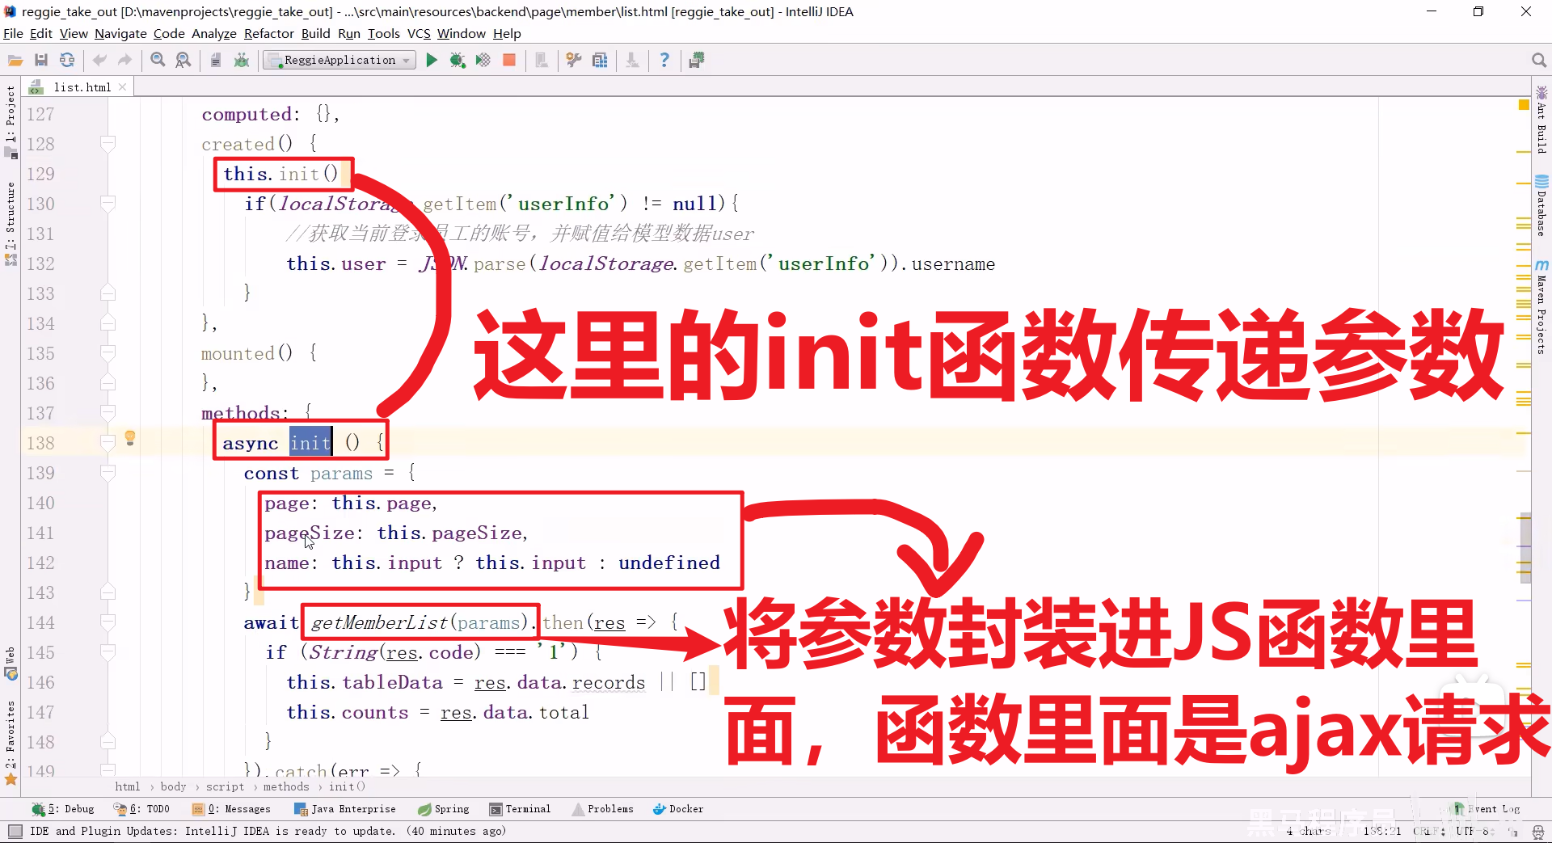Open the Java Enterprise tool window
This screenshot has height=843, width=1552.
pyautogui.click(x=345, y=809)
